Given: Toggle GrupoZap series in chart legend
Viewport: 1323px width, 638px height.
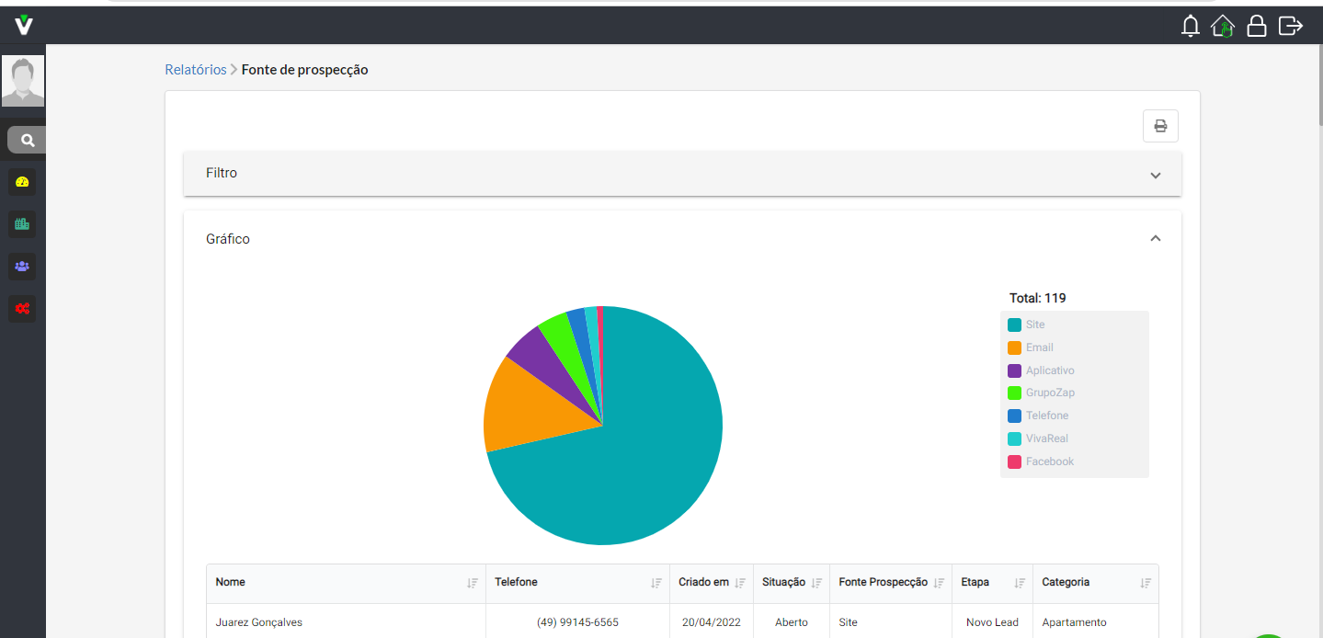Looking at the screenshot, I should coord(1041,393).
